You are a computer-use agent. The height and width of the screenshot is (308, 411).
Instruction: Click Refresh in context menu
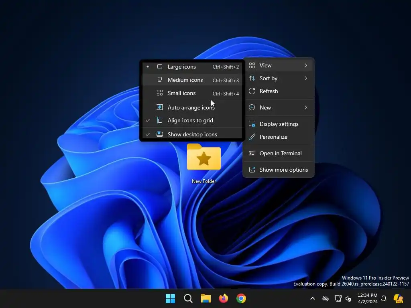[279, 91]
